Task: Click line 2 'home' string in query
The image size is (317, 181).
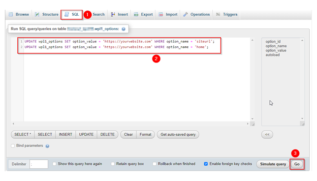Action: tap(200, 47)
